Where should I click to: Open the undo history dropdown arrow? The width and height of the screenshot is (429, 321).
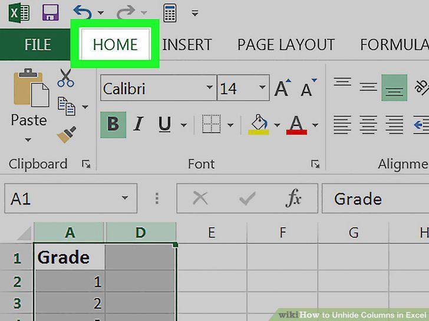[101, 12]
